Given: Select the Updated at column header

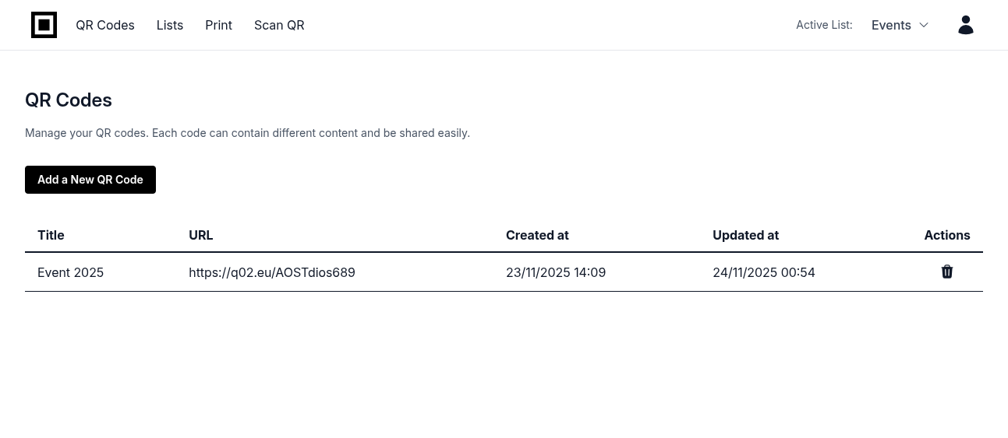Looking at the screenshot, I should coord(745,235).
